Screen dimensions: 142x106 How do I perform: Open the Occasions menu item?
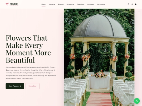tap(70, 4)
